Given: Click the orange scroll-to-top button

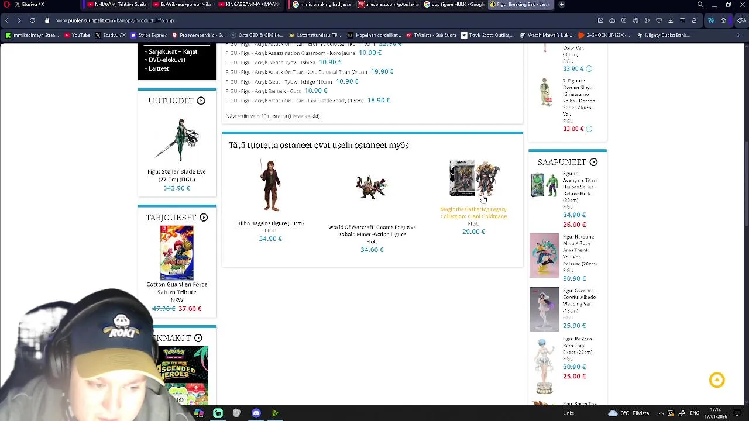Looking at the screenshot, I should pos(717,380).
